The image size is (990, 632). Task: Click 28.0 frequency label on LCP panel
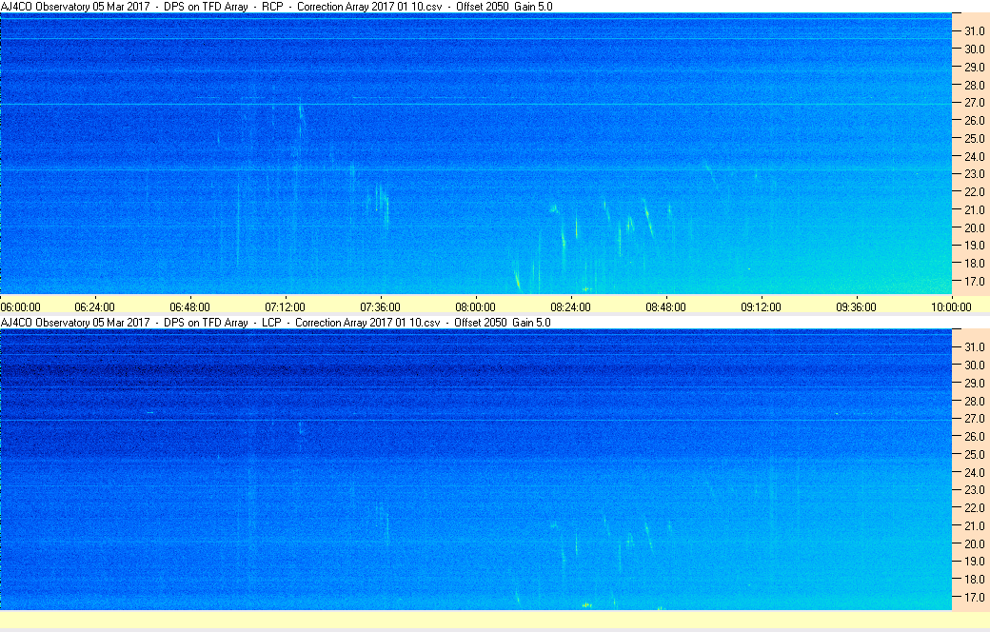(x=974, y=401)
